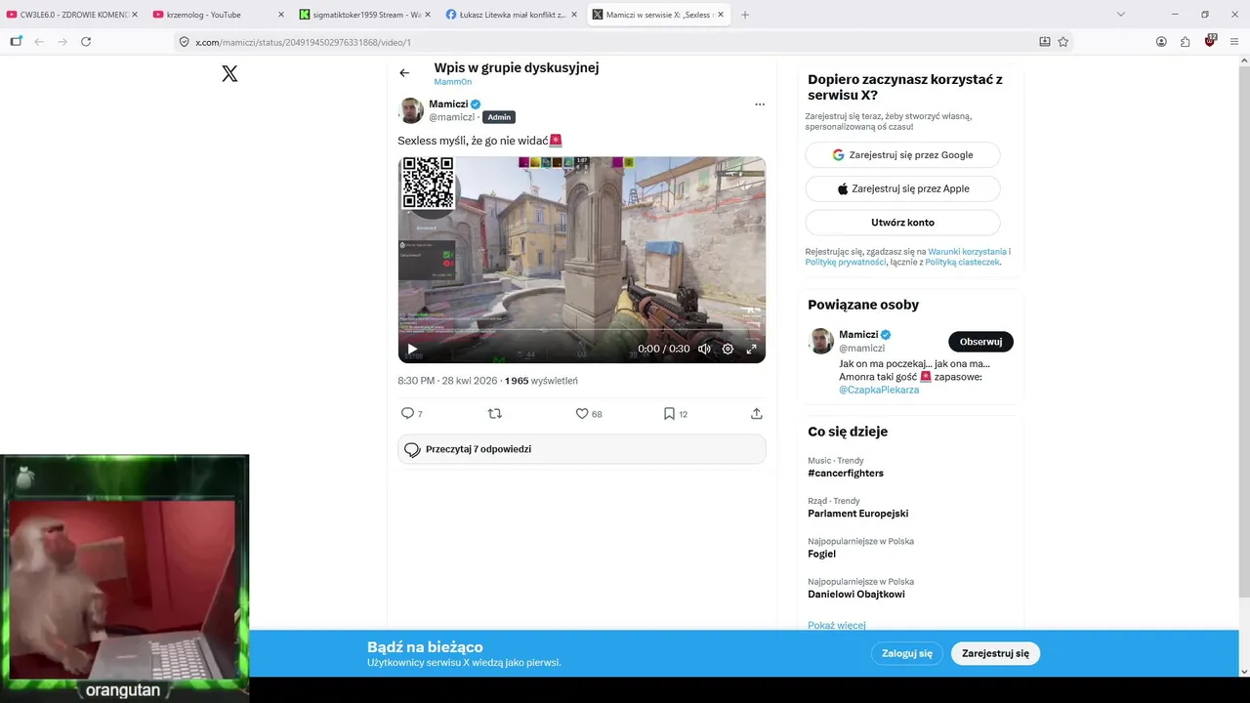The image size is (1250, 703).
Task: Open a new browser tab with plus
Action: (x=745, y=15)
